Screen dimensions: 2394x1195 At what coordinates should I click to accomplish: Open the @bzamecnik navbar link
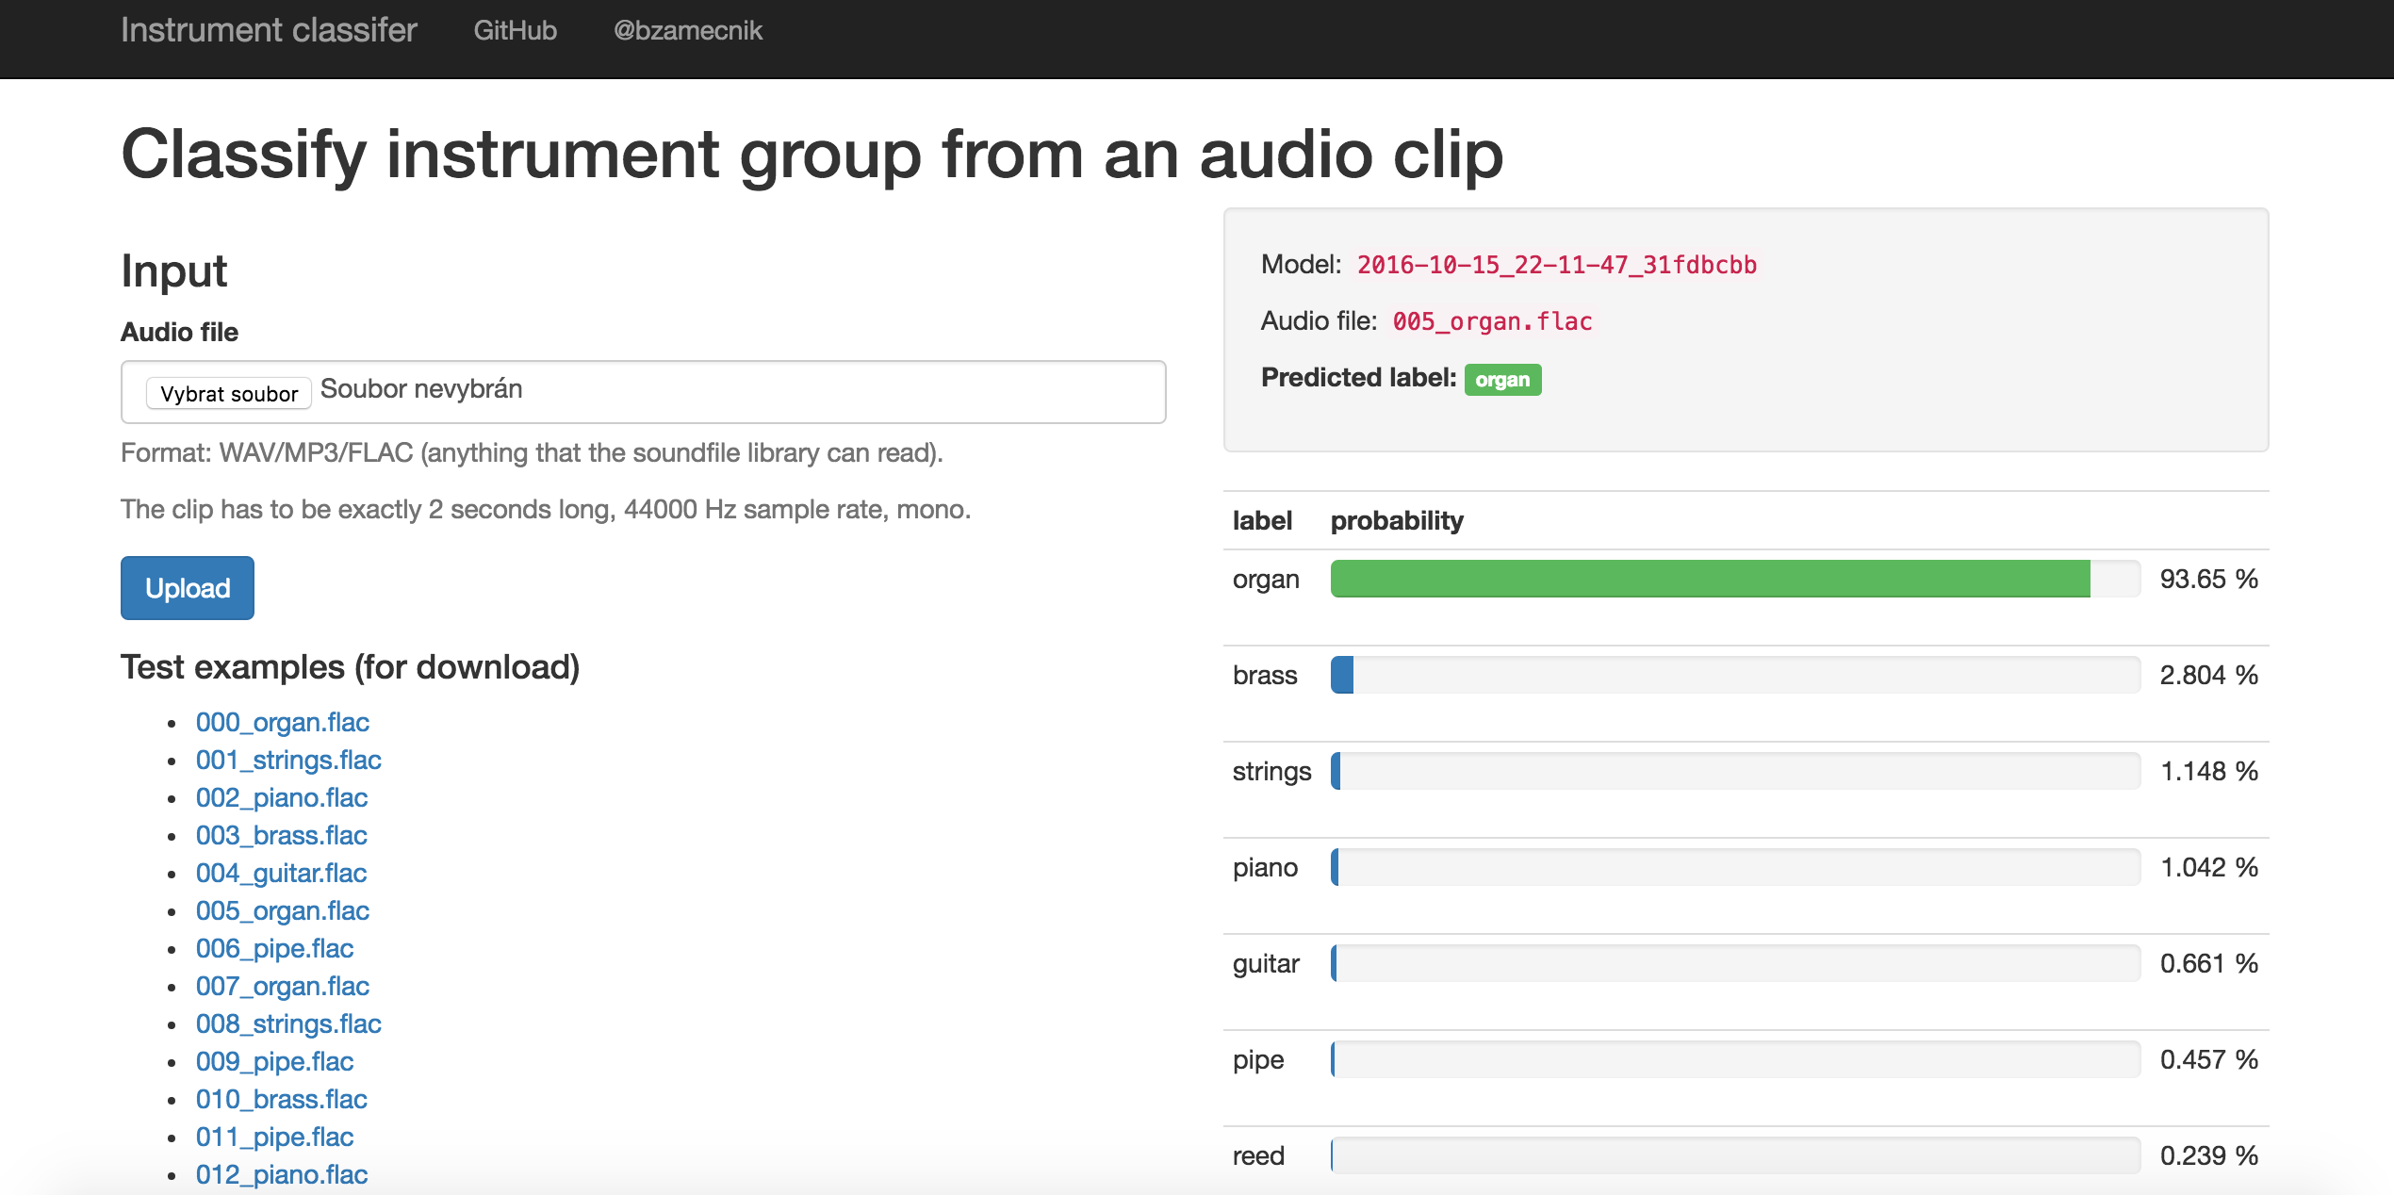687,30
